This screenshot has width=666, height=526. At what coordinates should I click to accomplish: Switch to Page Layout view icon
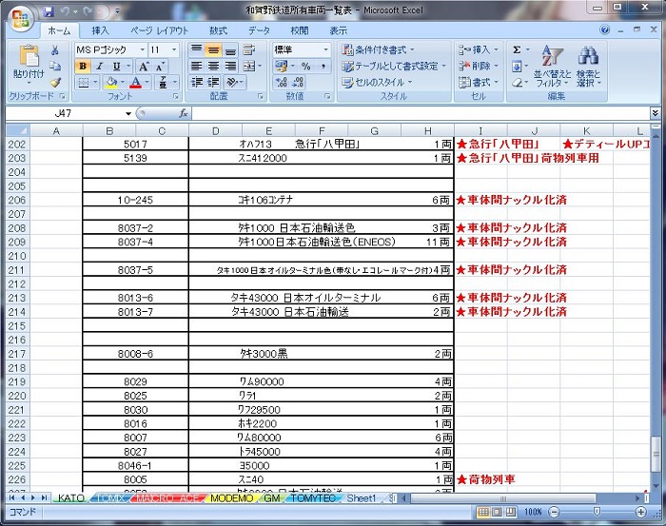tap(497, 512)
